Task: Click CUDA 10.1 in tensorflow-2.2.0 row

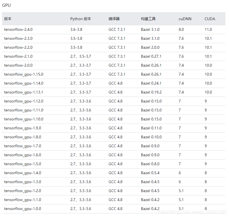Action: (208, 47)
